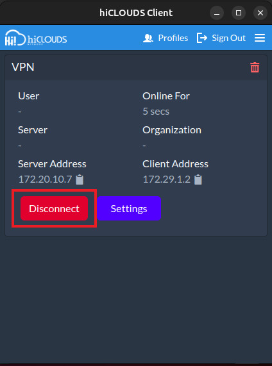
Task: Open the Profiles menu label
Action: click(x=173, y=38)
